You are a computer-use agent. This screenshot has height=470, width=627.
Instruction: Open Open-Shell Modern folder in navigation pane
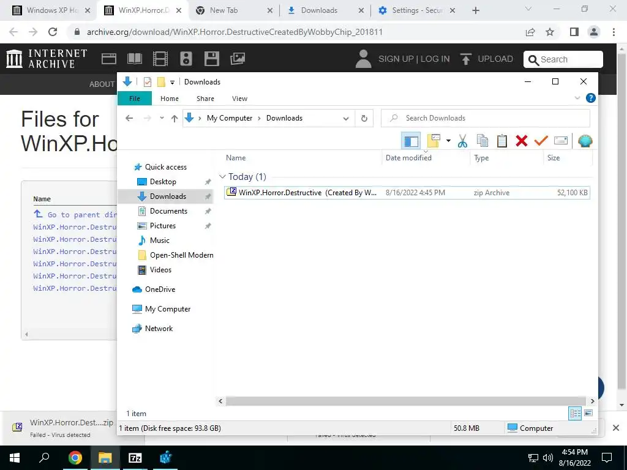coord(181,255)
